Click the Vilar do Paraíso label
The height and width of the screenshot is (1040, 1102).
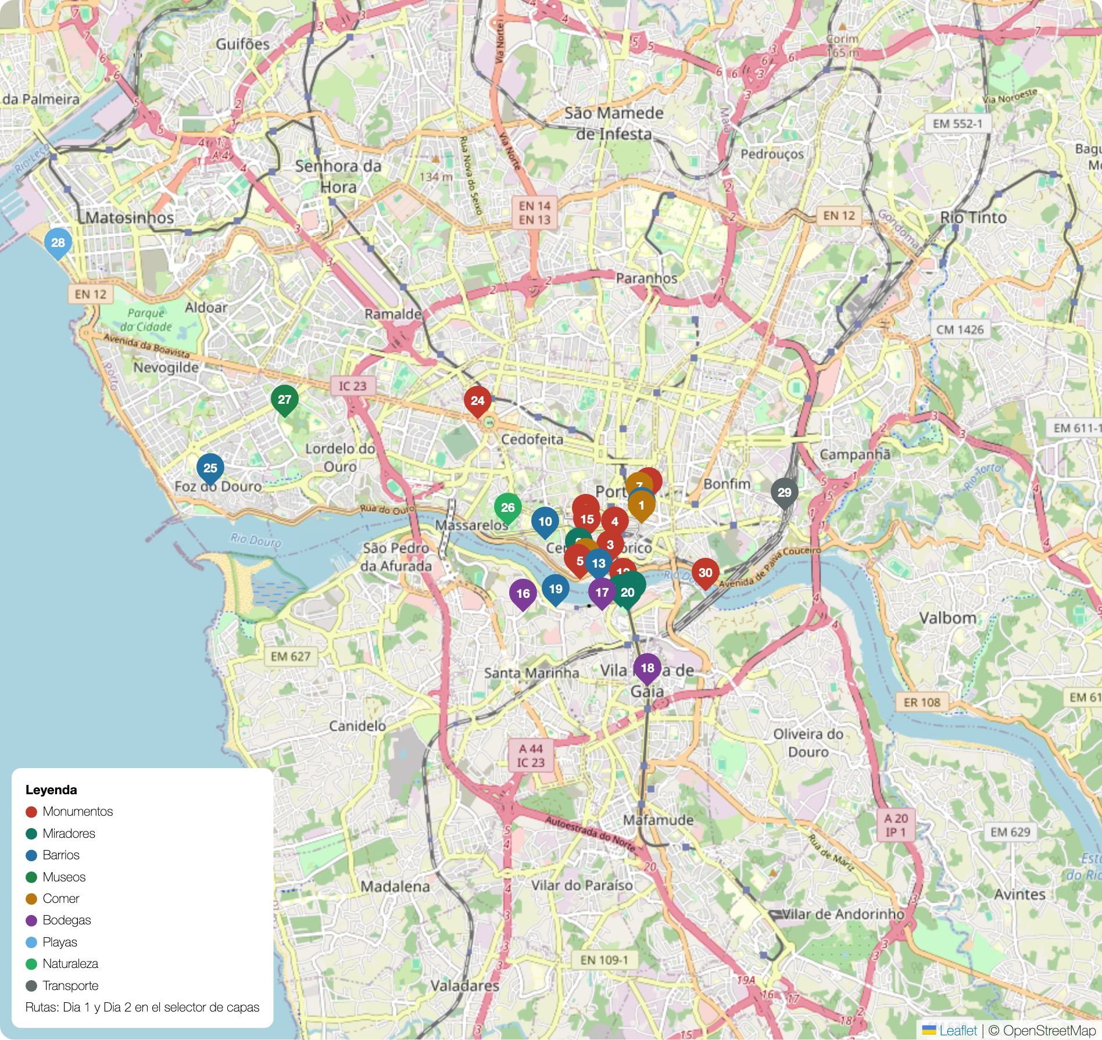click(582, 885)
